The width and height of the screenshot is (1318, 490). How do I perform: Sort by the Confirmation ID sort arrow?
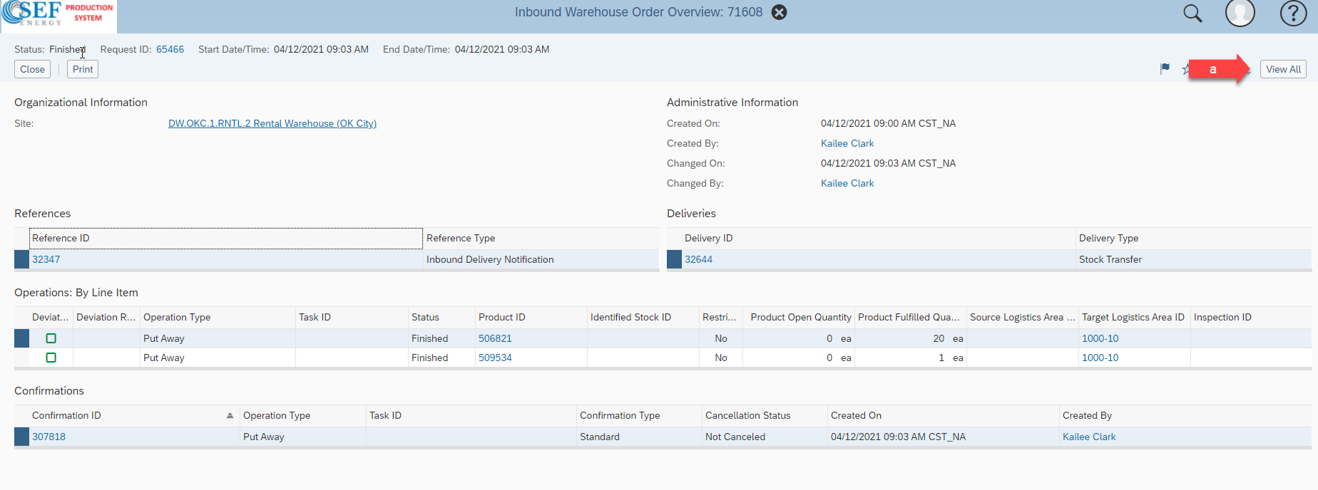230,416
